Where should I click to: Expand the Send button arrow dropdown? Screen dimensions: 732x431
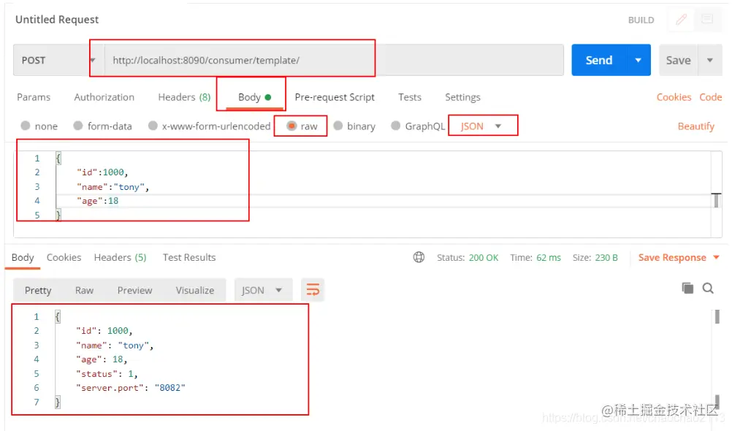coord(638,60)
